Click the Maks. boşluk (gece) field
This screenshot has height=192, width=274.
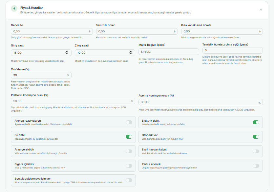169,52
